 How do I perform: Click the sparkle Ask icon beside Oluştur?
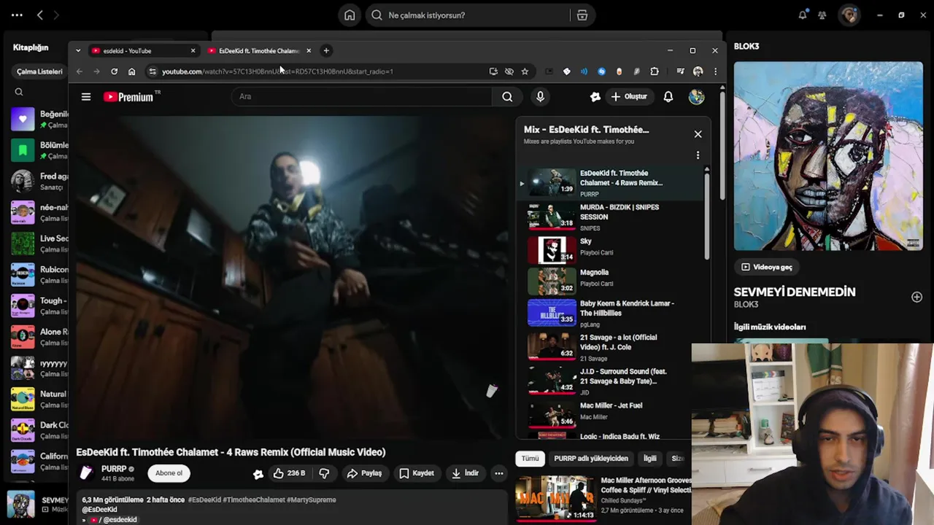pyautogui.click(x=595, y=96)
